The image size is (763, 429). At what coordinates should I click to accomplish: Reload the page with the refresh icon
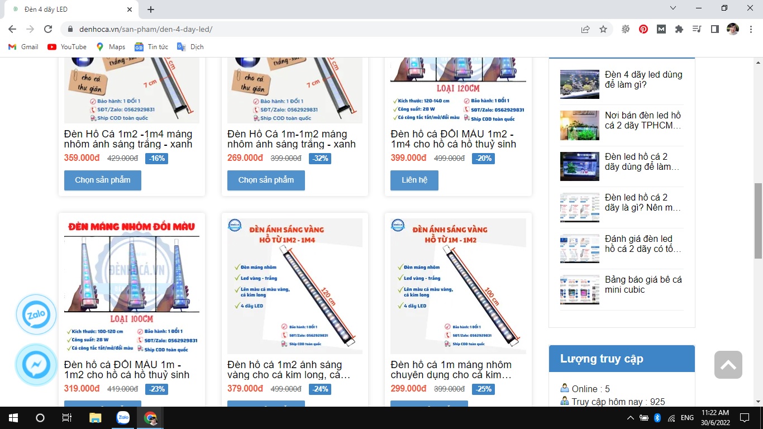[x=48, y=29]
